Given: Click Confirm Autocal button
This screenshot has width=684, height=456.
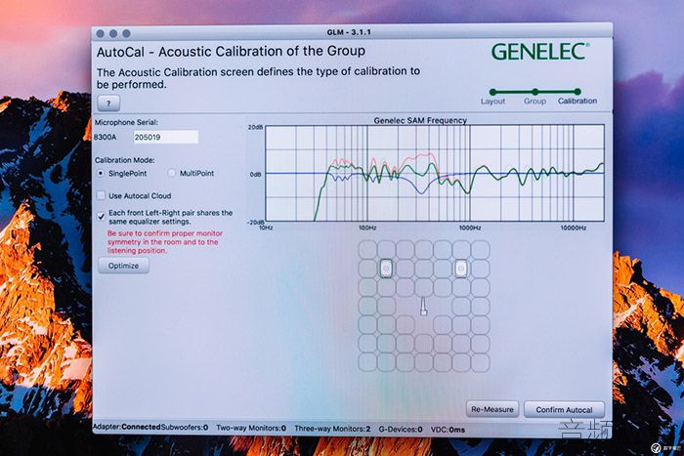Looking at the screenshot, I should 564,410.
